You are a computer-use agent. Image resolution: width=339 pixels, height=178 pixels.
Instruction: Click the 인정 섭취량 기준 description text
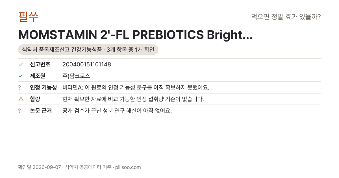133,99
